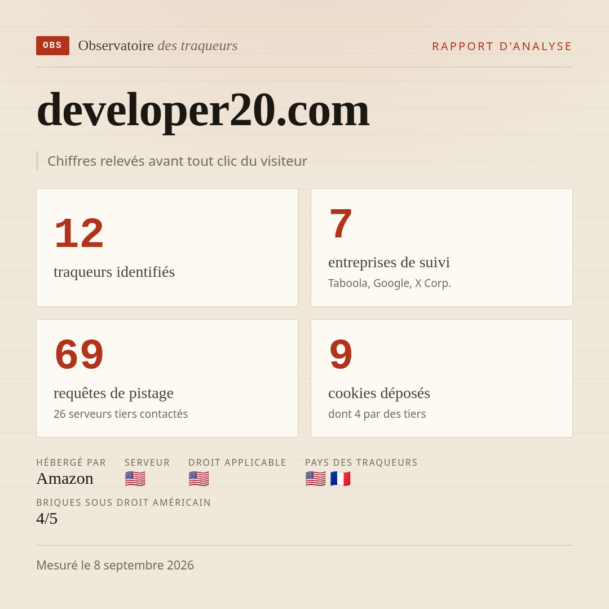Click the US flag under Pays des traqueurs
Screen dimensions: 609x609
(x=315, y=479)
